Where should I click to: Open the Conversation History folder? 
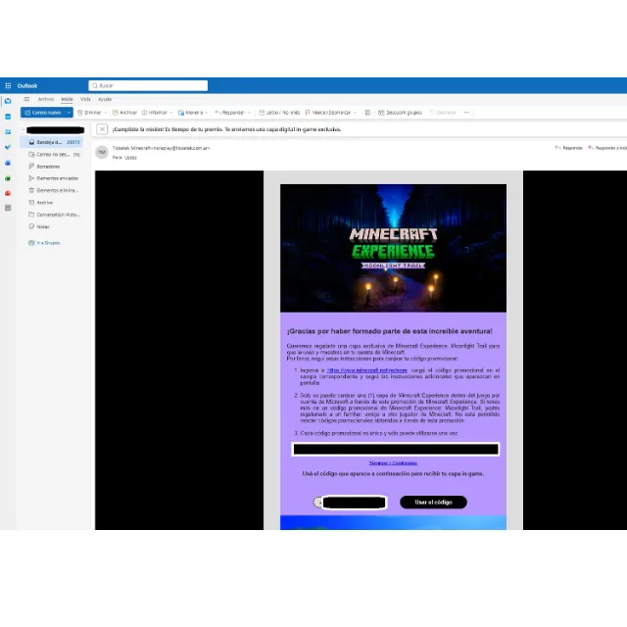pyautogui.click(x=54, y=215)
